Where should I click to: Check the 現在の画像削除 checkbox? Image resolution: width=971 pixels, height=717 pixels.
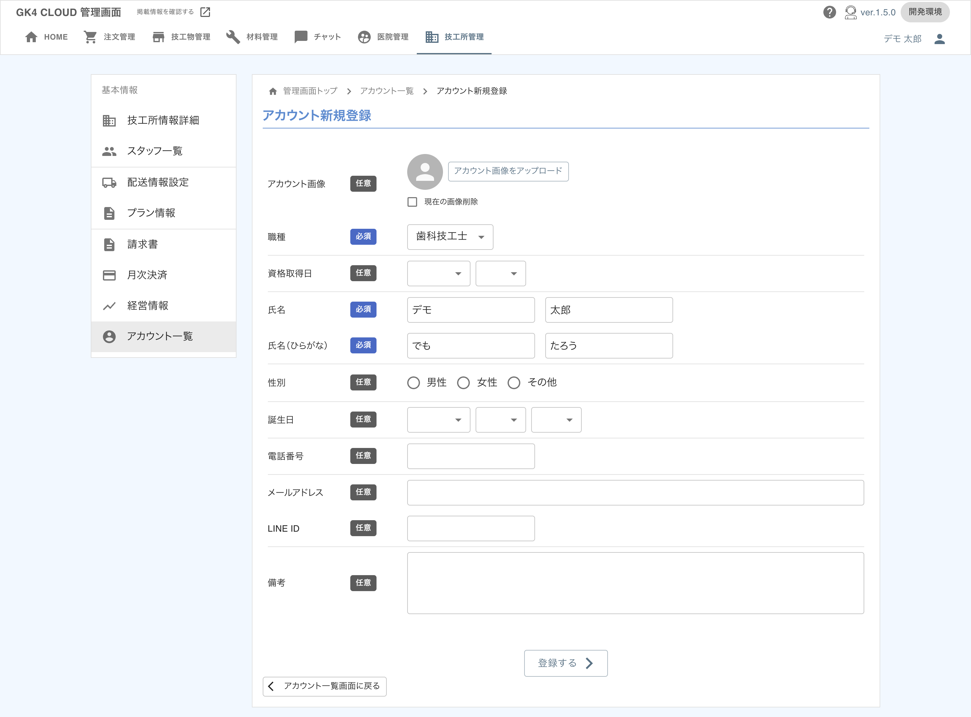pos(412,202)
